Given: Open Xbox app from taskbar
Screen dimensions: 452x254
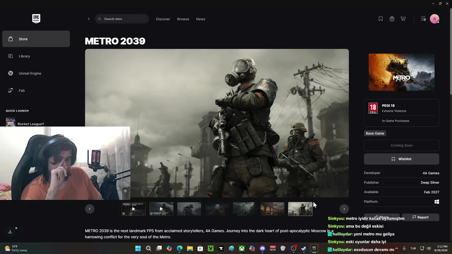Looking at the screenshot, I should pyautogui.click(x=242, y=248).
